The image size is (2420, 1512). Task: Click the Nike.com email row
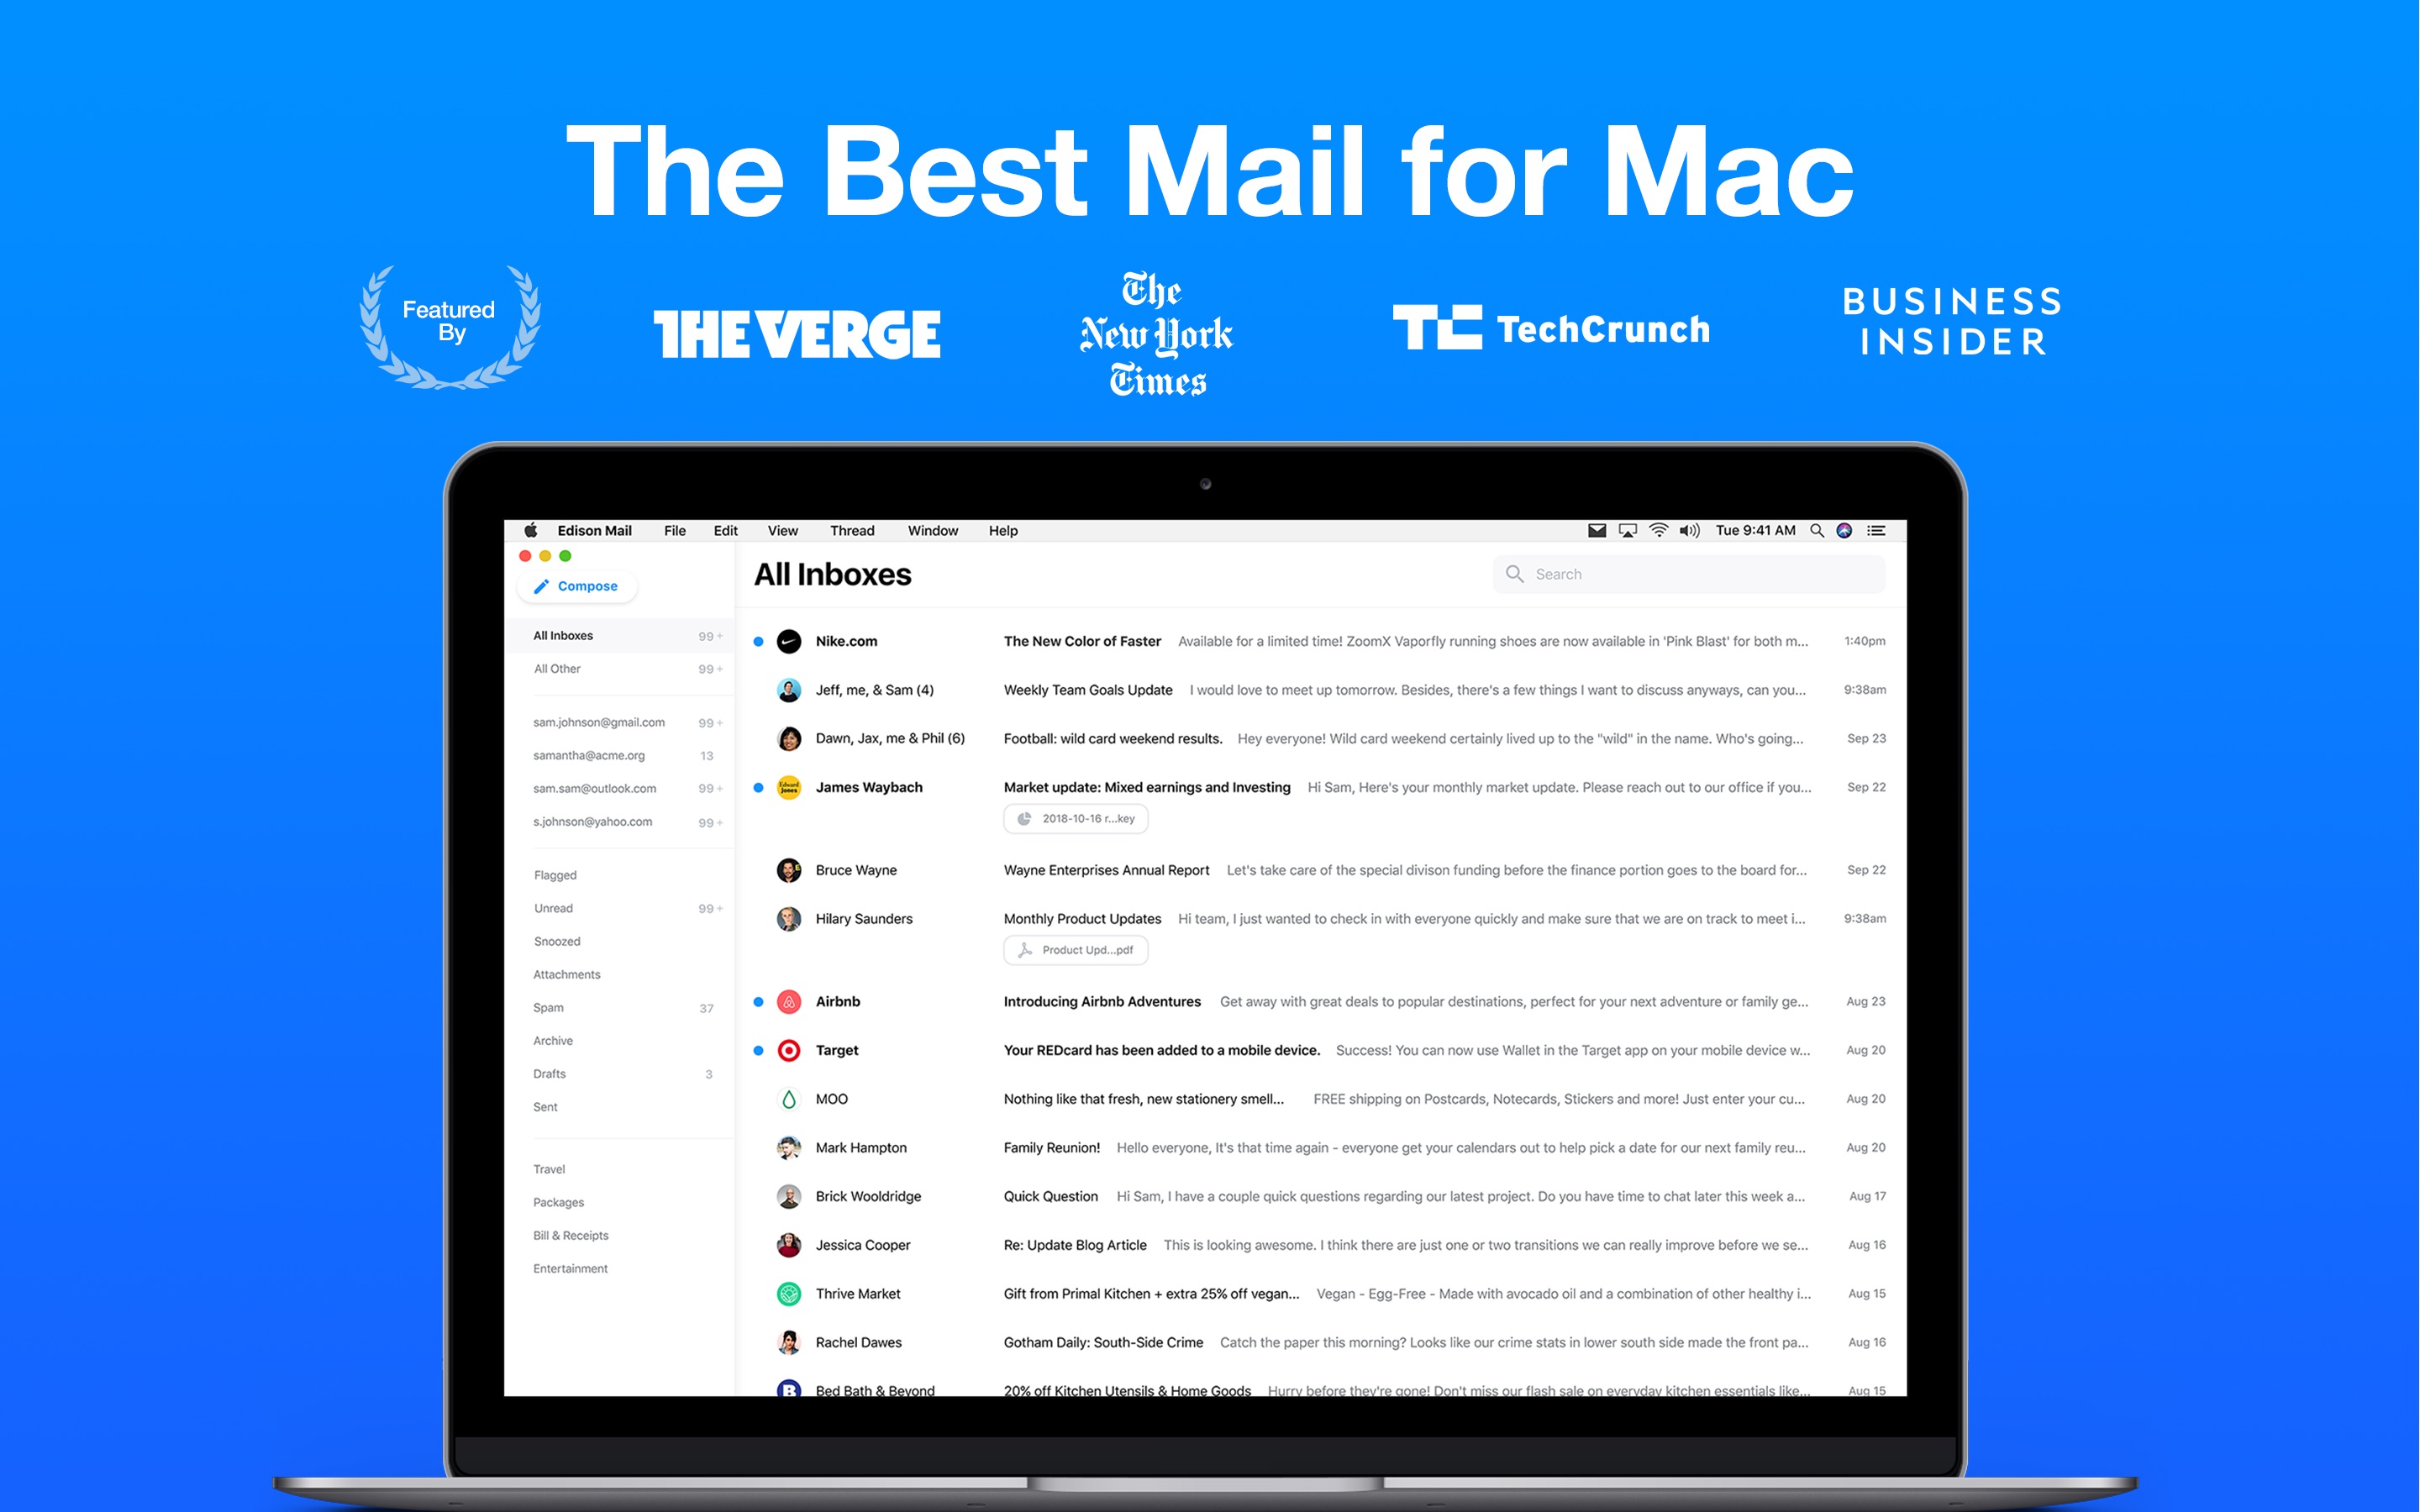click(x=1324, y=646)
